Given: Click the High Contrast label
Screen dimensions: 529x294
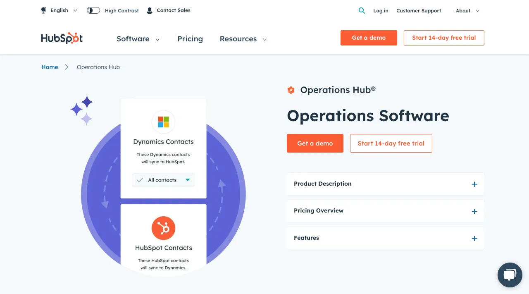Looking at the screenshot, I should [122, 11].
